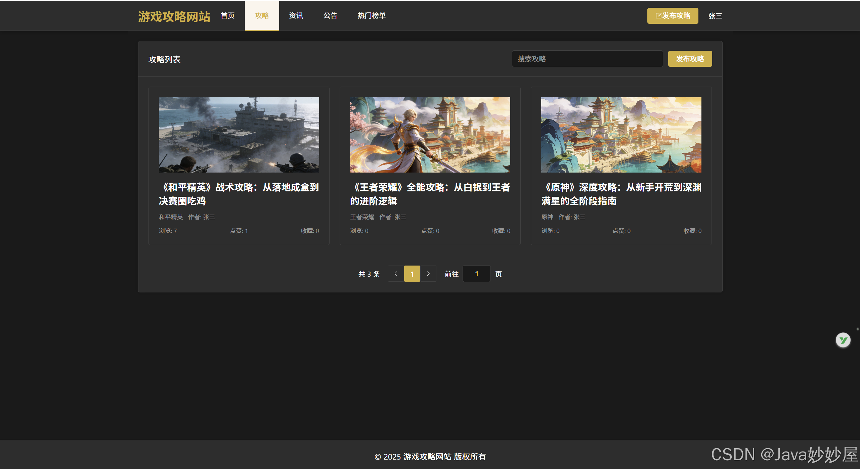Open the 王者荣耀 warrior cover image
Screen dimensions: 860x469
pyautogui.click(x=430, y=135)
